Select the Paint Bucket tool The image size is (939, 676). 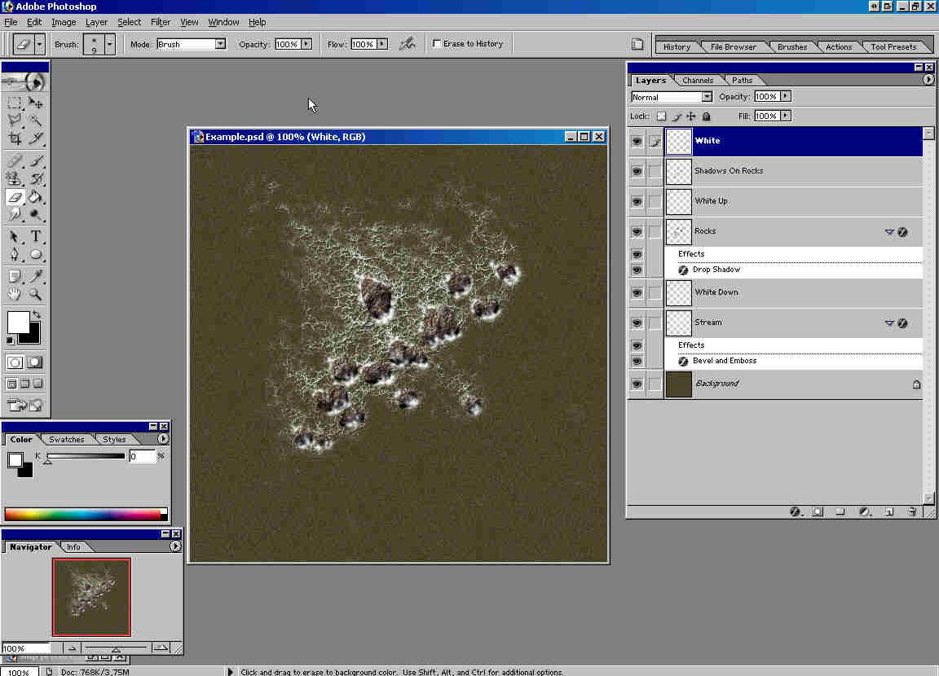[37, 197]
